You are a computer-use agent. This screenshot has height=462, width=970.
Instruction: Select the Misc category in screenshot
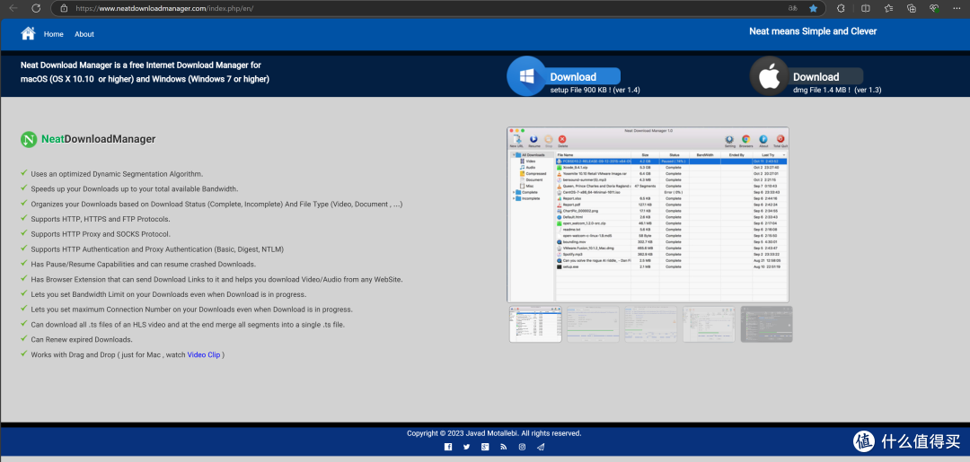[526, 186]
